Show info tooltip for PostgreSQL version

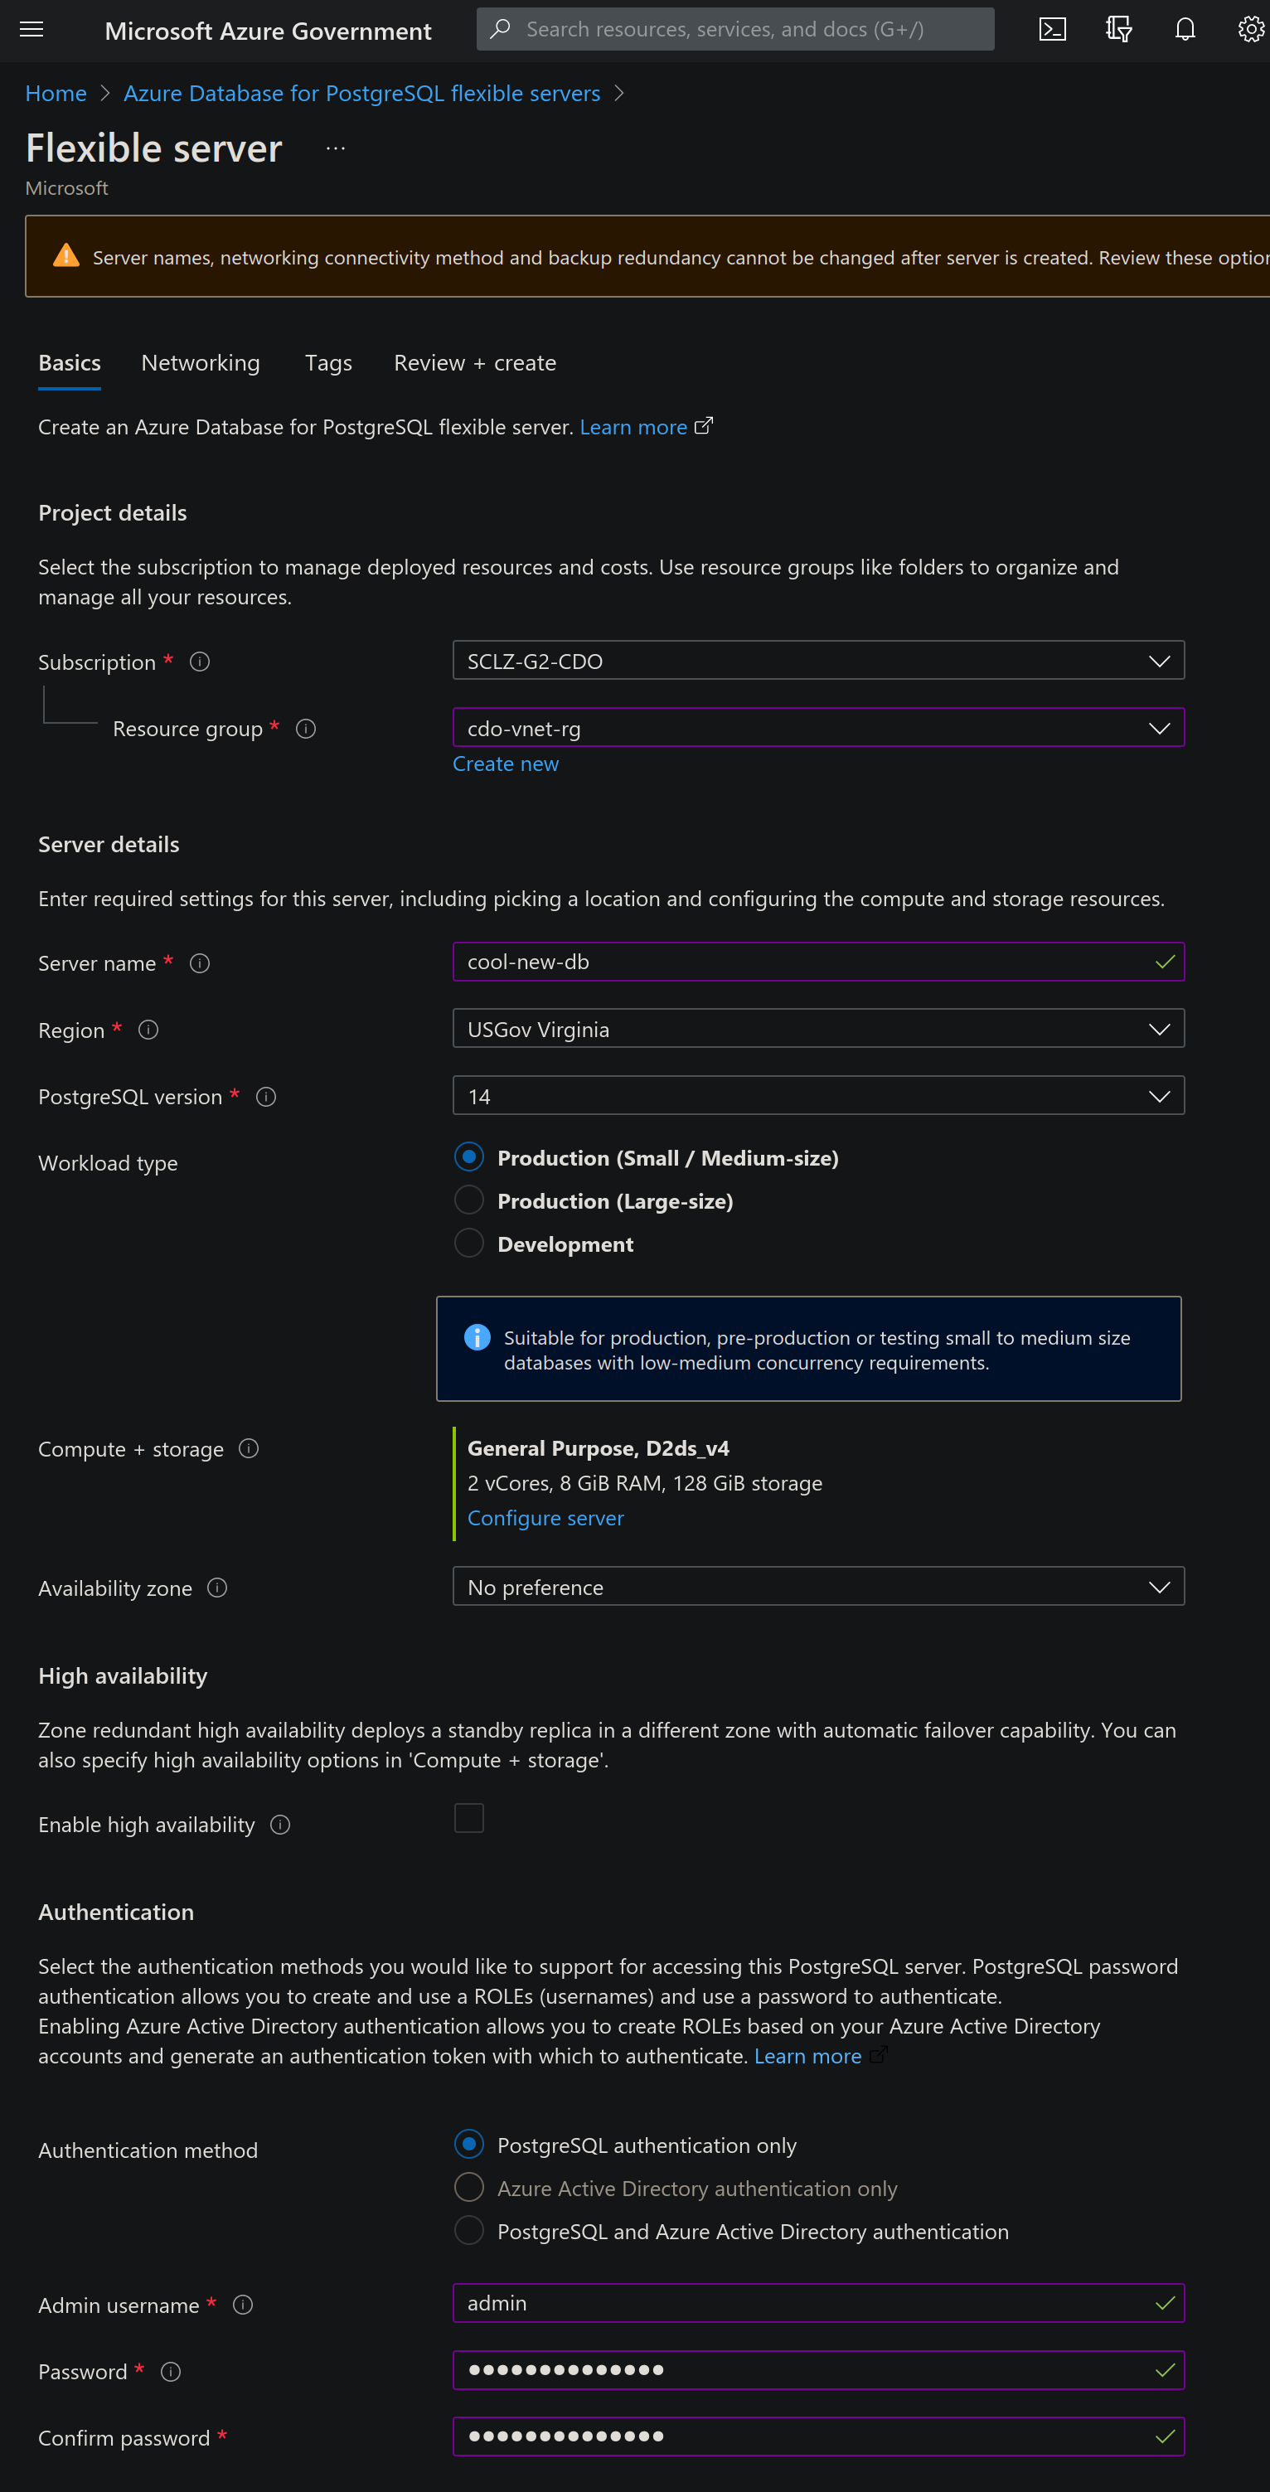coord(266,1097)
